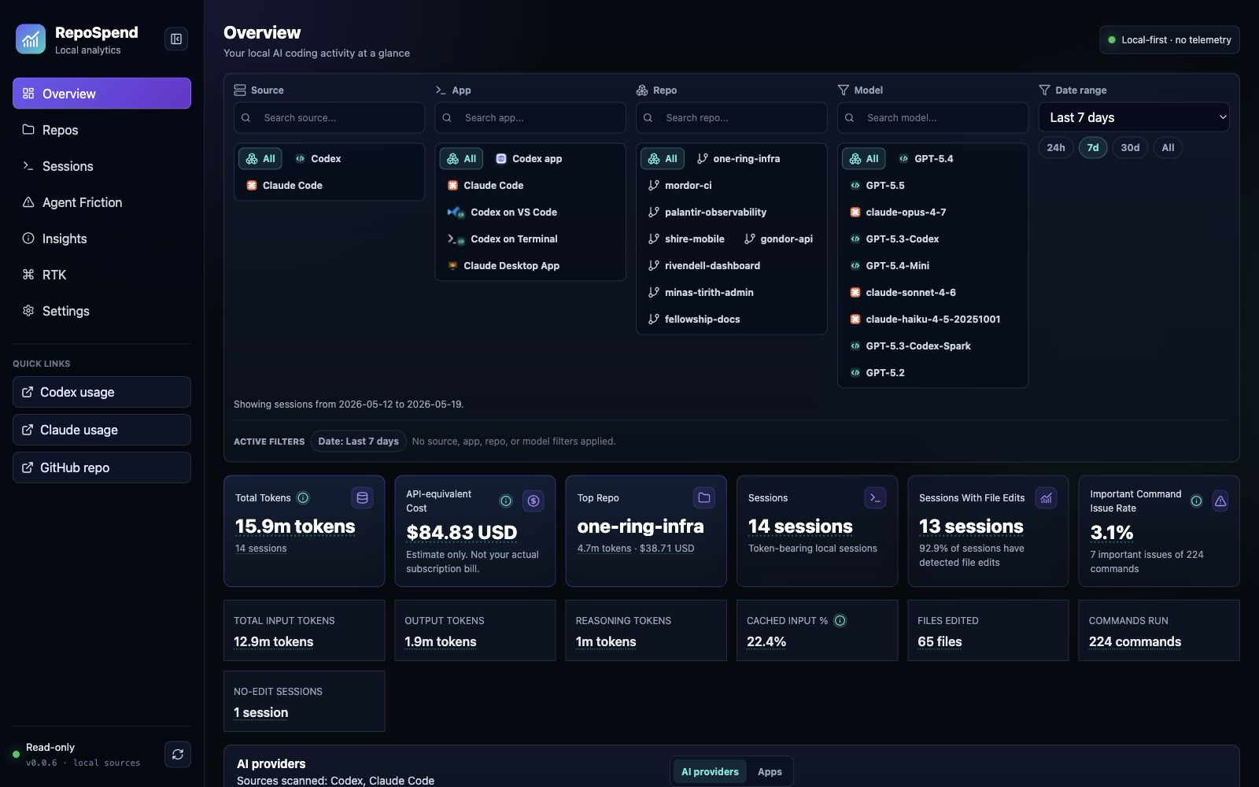
Task: Toggle the Claude Desktop App filter
Action: [503, 265]
